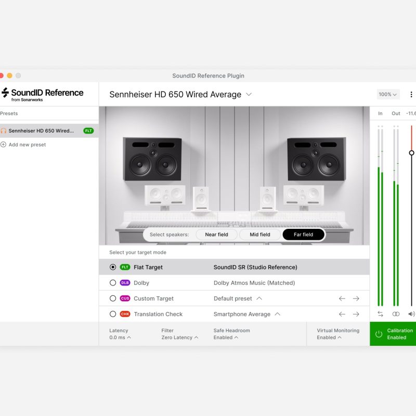
Task: Go to previous Custom Target preset arrow
Action: [342, 298]
